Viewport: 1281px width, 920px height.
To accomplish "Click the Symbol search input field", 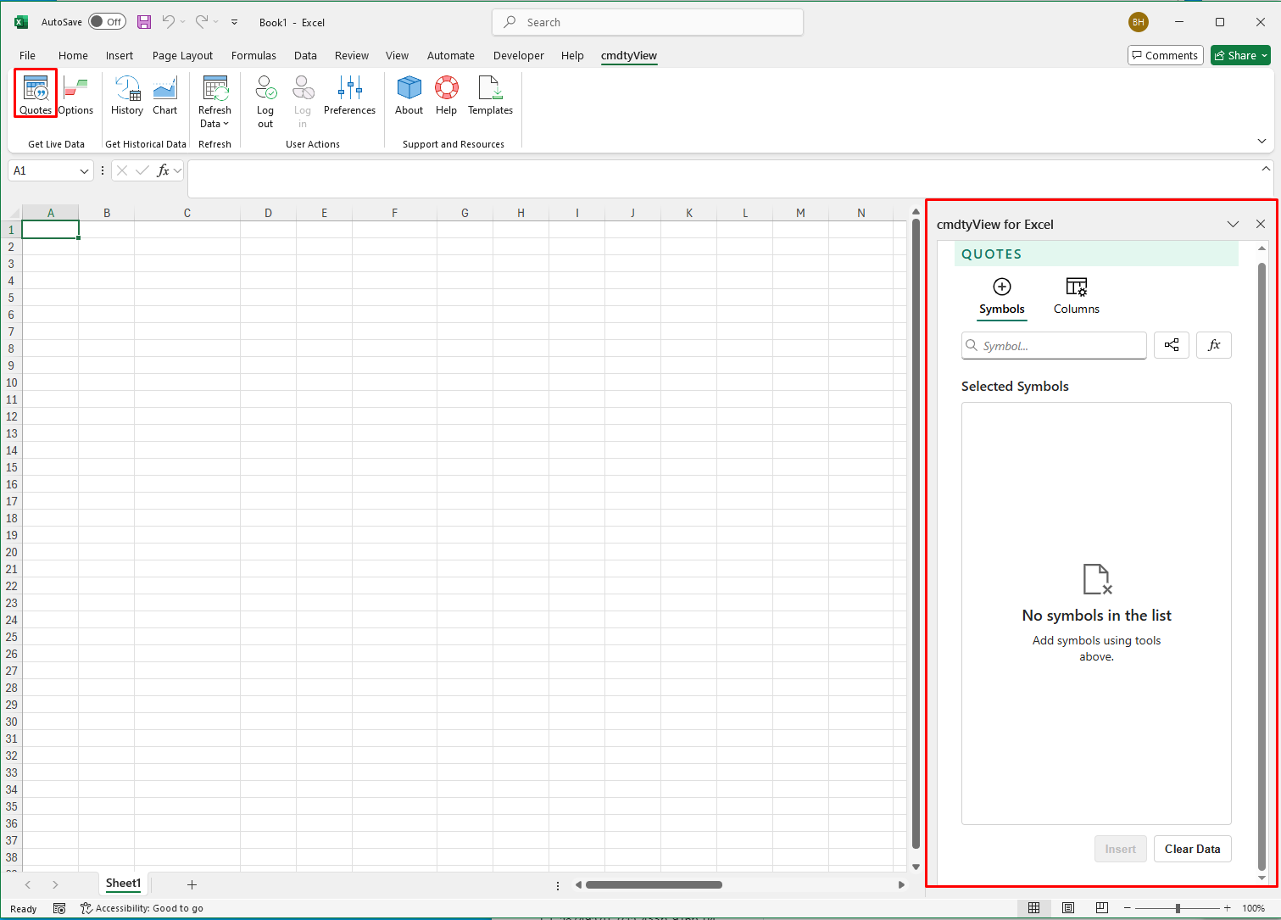I will coord(1054,345).
